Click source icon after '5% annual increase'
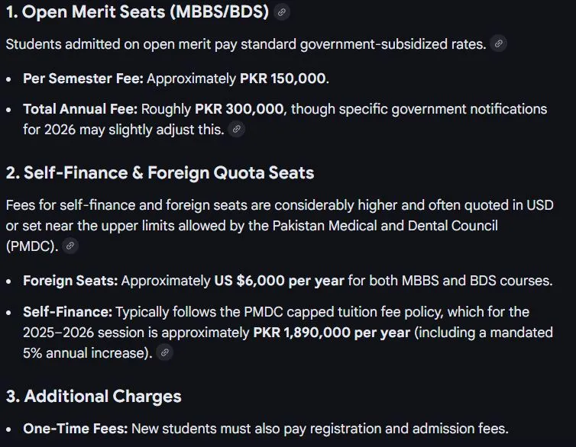 [164, 353]
